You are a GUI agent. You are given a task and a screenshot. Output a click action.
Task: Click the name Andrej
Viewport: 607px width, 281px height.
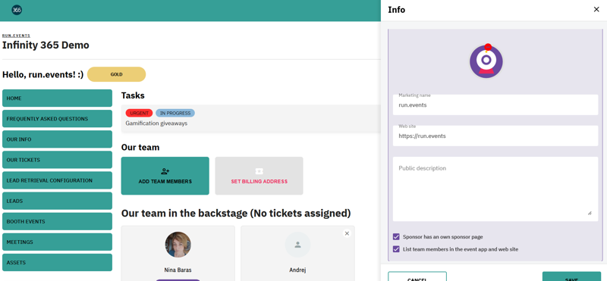coord(297,270)
